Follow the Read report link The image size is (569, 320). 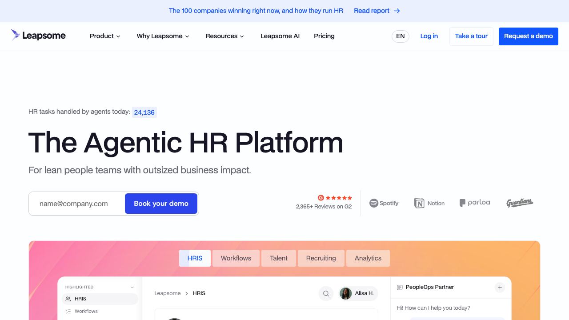point(377,11)
